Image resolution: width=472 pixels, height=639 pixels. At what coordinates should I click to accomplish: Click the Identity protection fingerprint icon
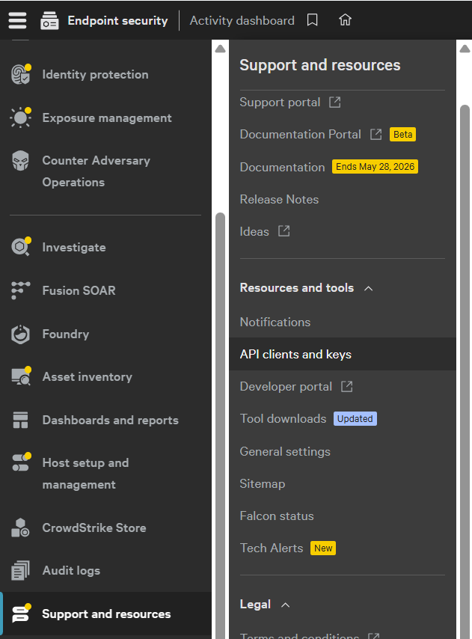(x=21, y=75)
